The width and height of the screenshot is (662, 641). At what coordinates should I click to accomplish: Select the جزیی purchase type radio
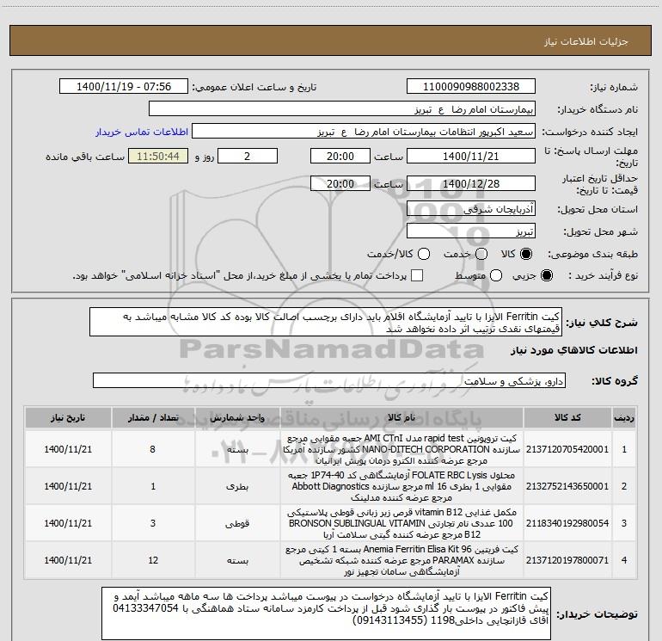pyautogui.click(x=546, y=275)
